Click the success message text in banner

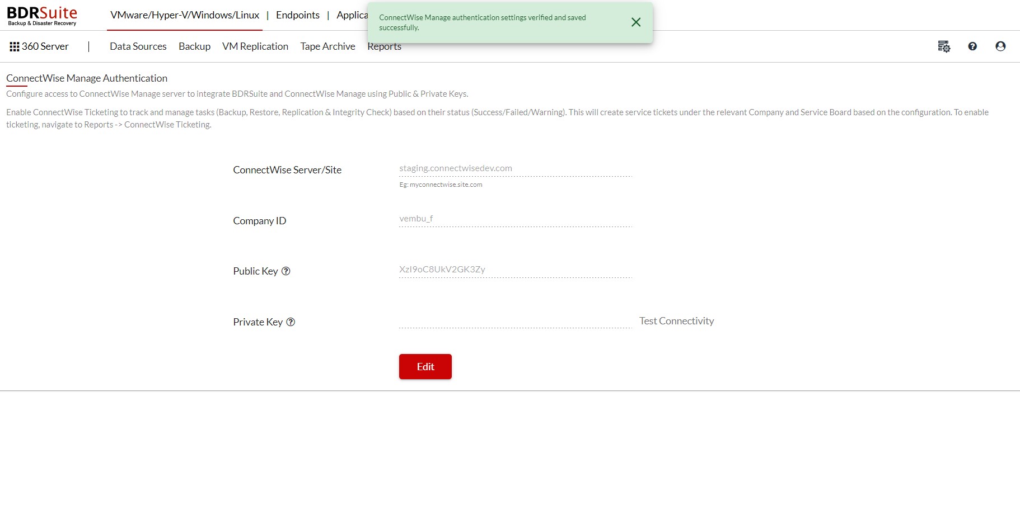tap(483, 22)
